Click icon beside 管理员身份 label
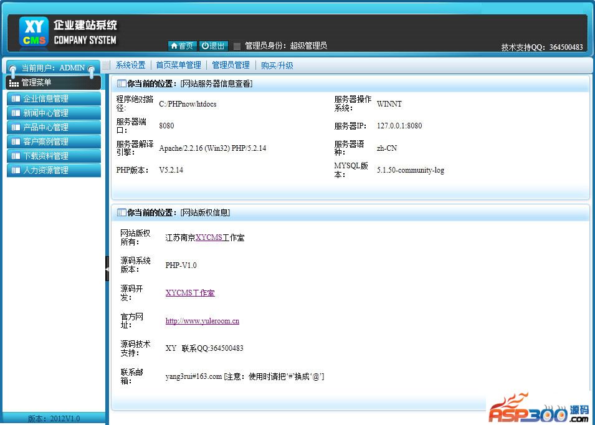Screen dimensions: 595x425 (237, 46)
